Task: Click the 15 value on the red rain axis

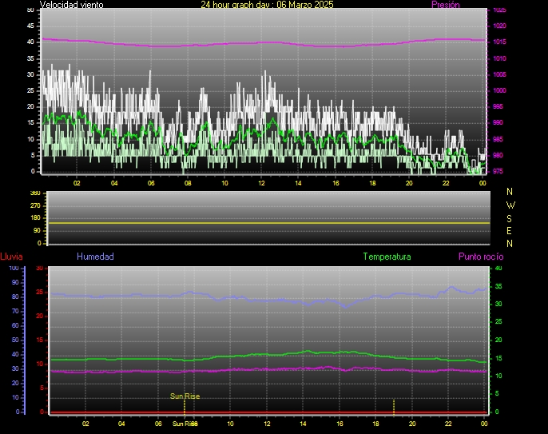Action: pyautogui.click(x=39, y=340)
